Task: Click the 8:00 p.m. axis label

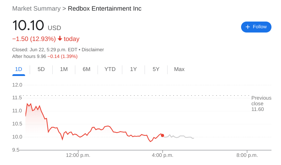Action: pyautogui.click(x=247, y=155)
